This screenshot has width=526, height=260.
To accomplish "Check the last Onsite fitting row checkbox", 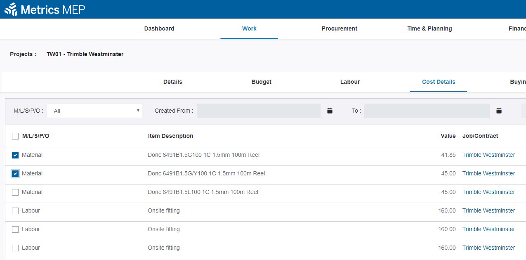I will [15, 248].
